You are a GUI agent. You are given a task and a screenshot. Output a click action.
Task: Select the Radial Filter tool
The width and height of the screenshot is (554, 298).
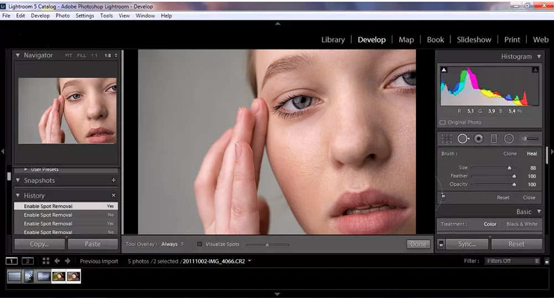click(509, 139)
